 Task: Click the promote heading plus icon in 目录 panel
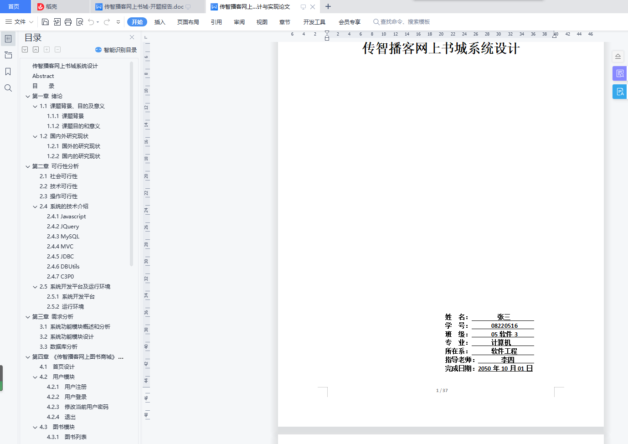point(46,50)
